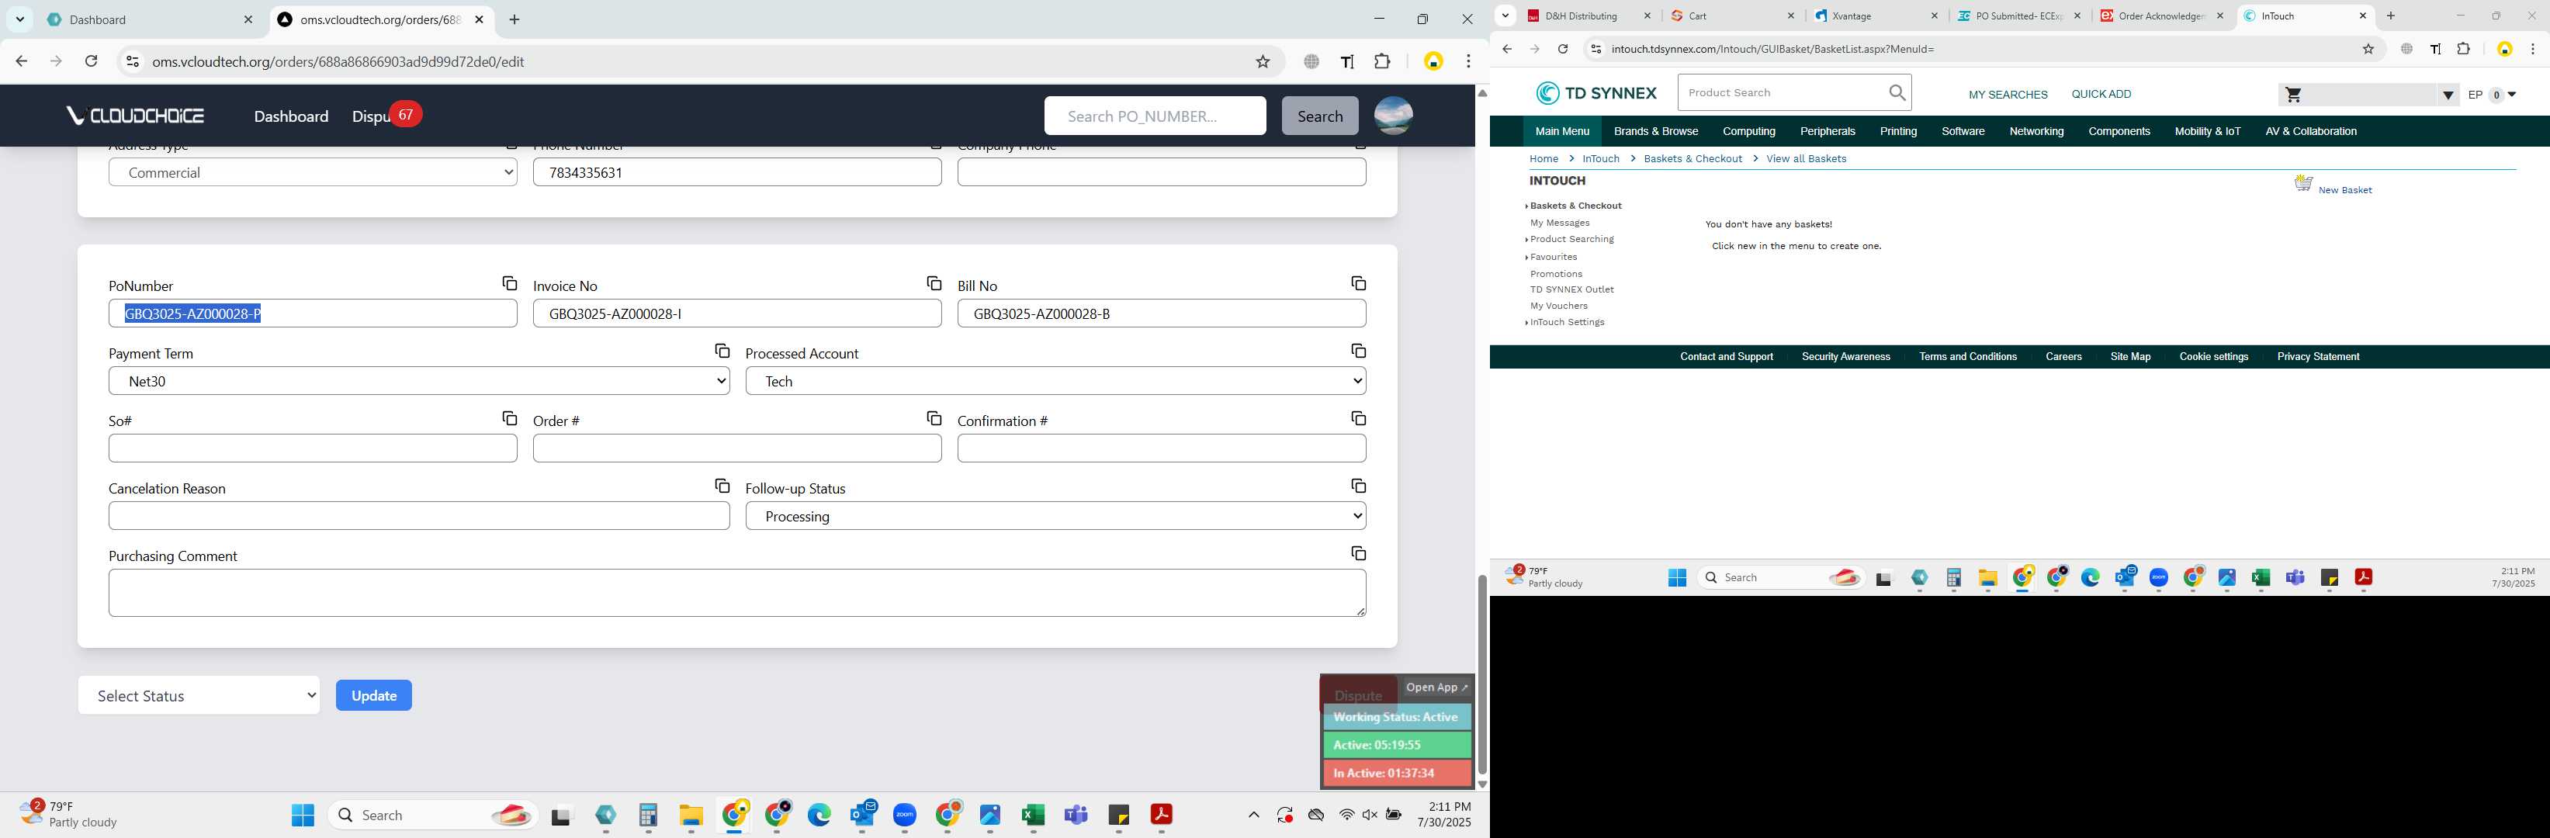
Task: Go back in the OMS browser window
Action: click(x=22, y=61)
